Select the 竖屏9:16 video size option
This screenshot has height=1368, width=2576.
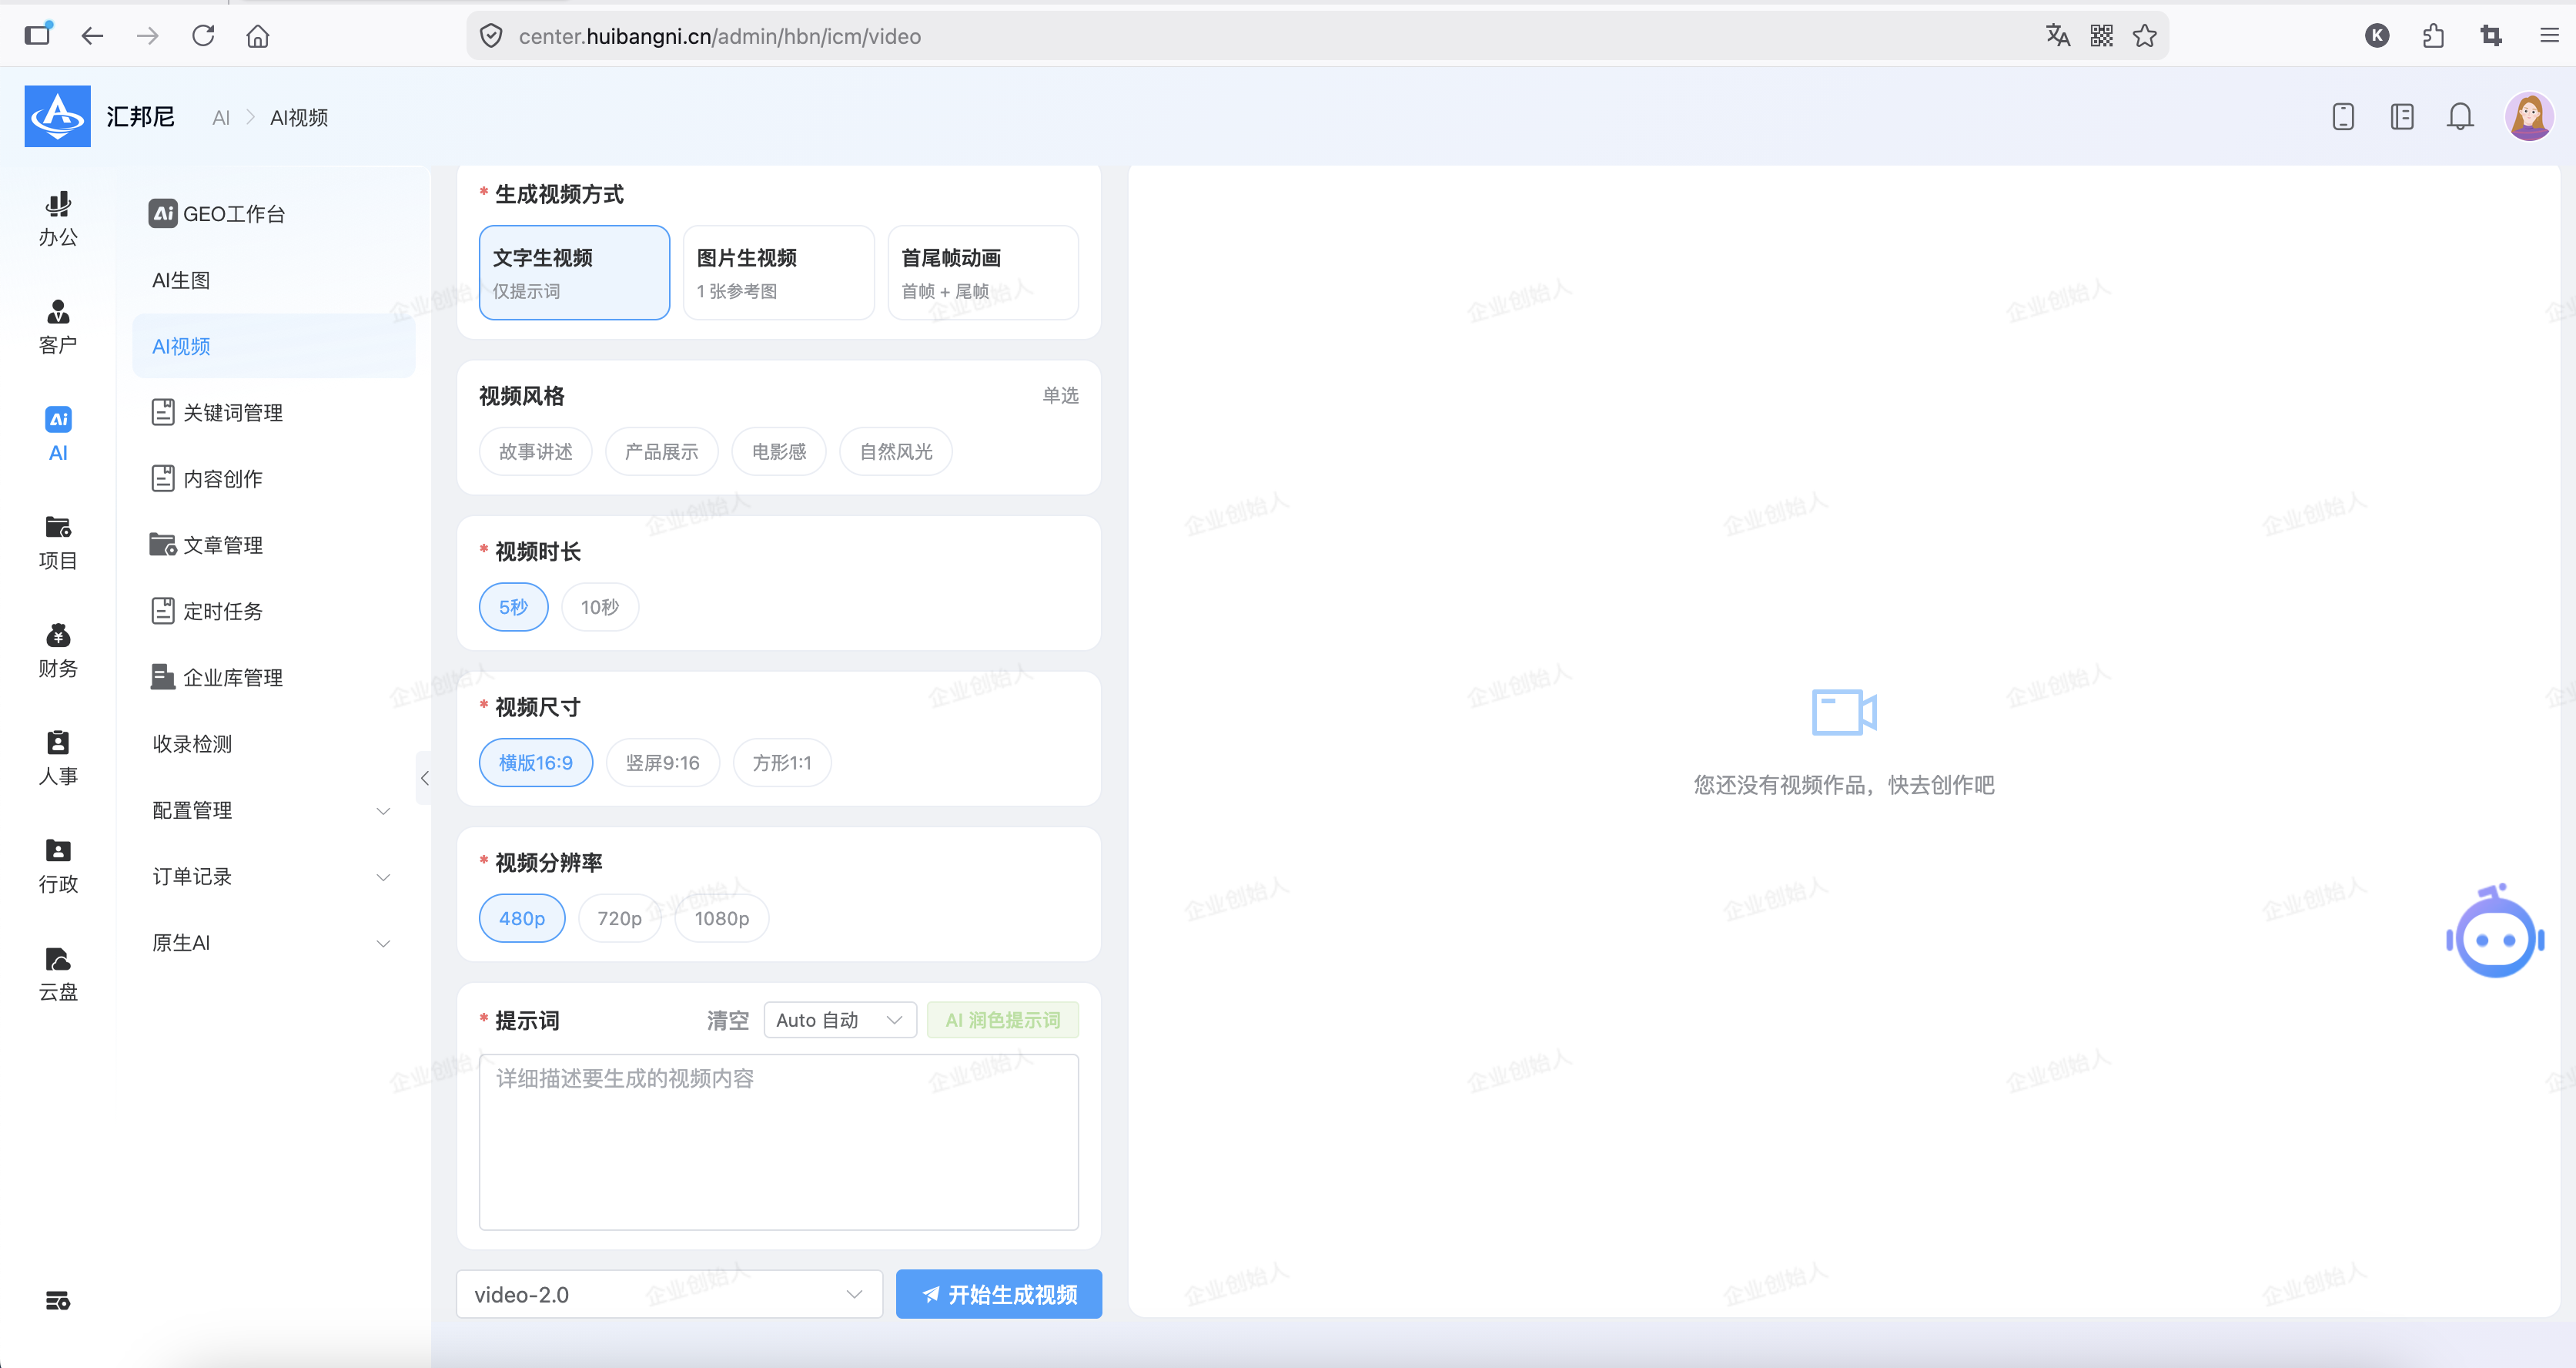pos(662,763)
